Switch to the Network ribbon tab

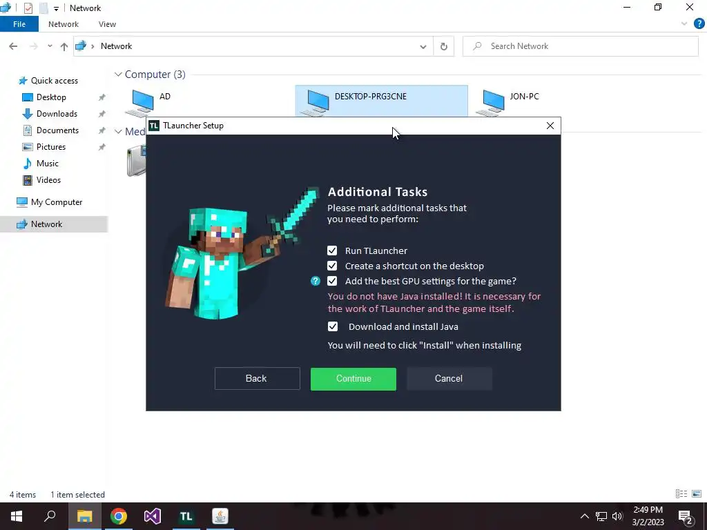pos(63,24)
